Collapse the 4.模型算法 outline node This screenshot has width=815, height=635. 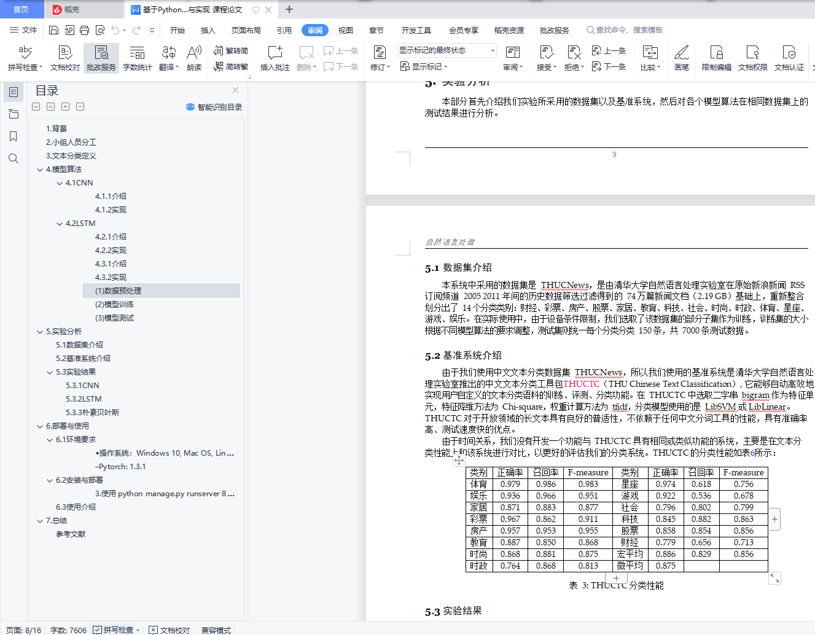40,169
